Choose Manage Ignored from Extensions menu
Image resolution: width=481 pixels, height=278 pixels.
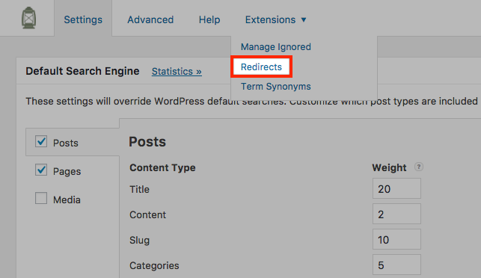point(275,47)
